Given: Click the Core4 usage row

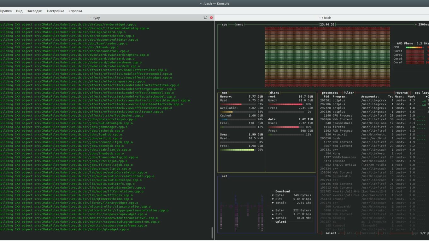Looking at the screenshot, I should [411, 62].
